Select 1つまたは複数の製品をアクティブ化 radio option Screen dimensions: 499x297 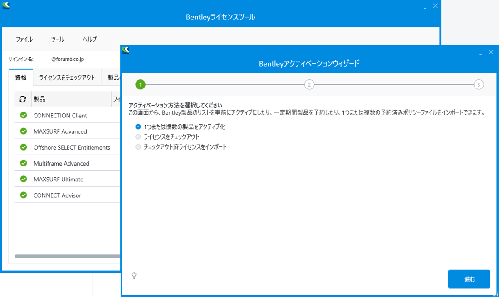click(x=138, y=127)
